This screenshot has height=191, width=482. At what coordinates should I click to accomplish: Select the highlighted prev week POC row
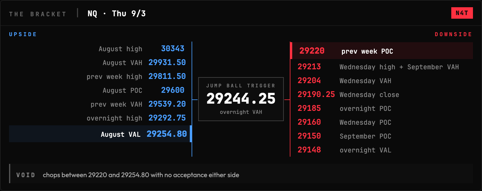381,51
